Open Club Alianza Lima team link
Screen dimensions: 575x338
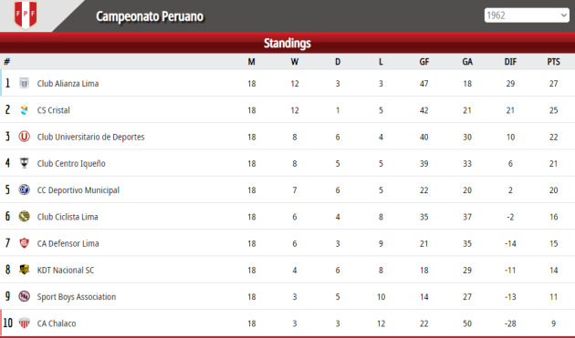pos(68,84)
